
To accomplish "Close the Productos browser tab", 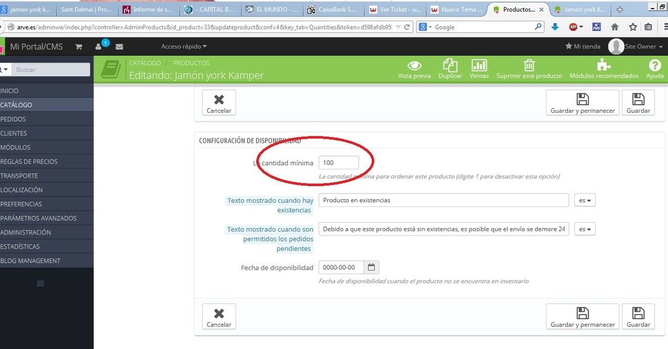I will click(541, 9).
